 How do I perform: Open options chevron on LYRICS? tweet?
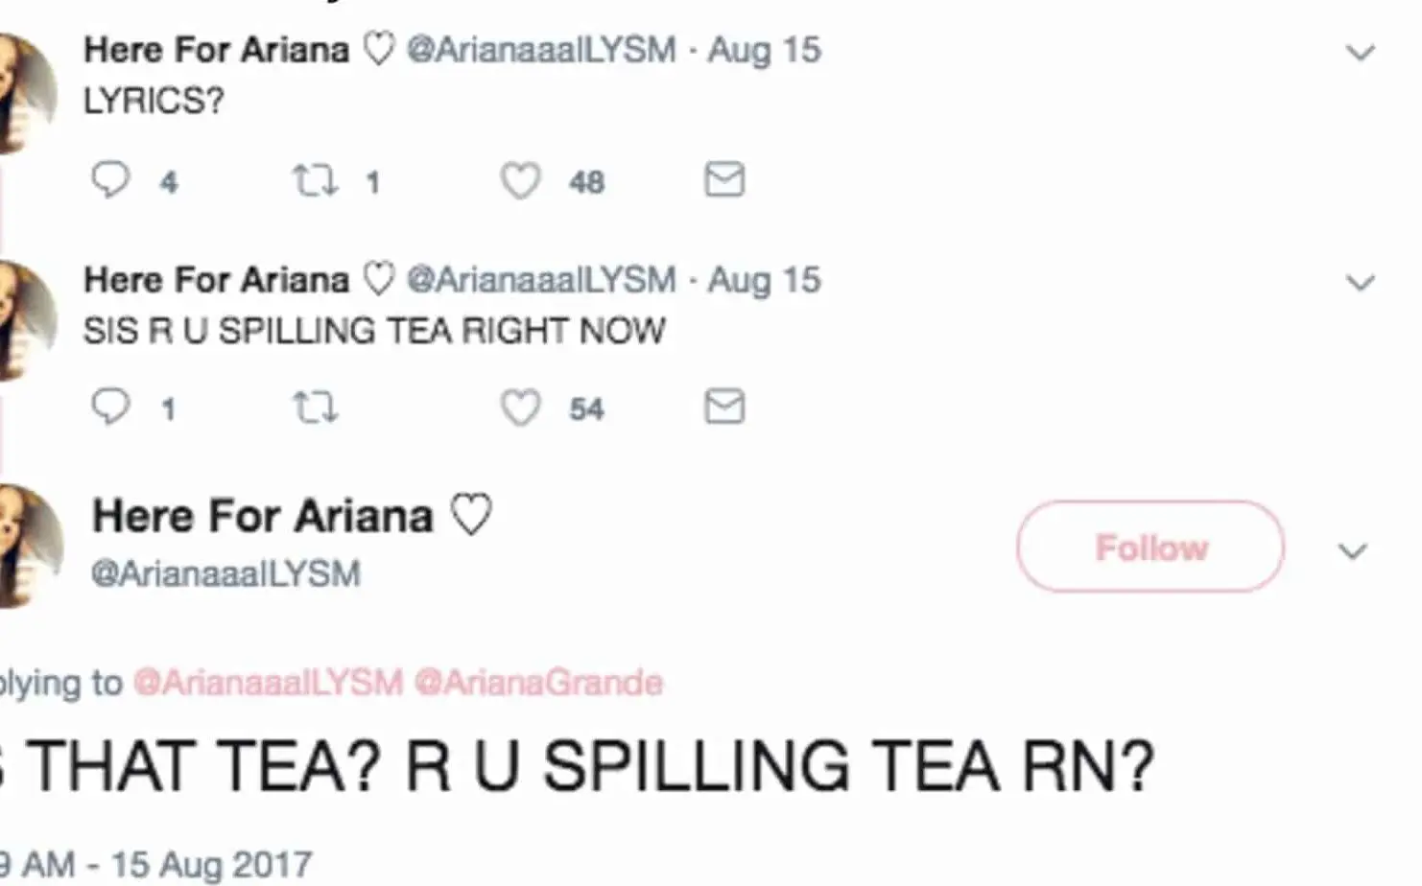click(x=1360, y=52)
